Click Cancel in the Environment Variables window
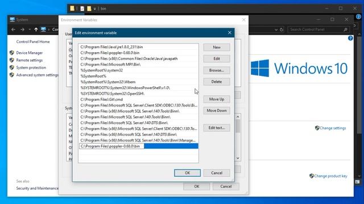Screen dimensions: 364x204 (x=226, y=186)
